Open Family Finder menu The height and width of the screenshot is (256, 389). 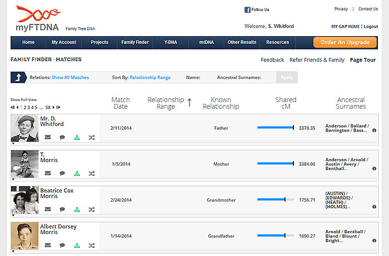coord(135,42)
